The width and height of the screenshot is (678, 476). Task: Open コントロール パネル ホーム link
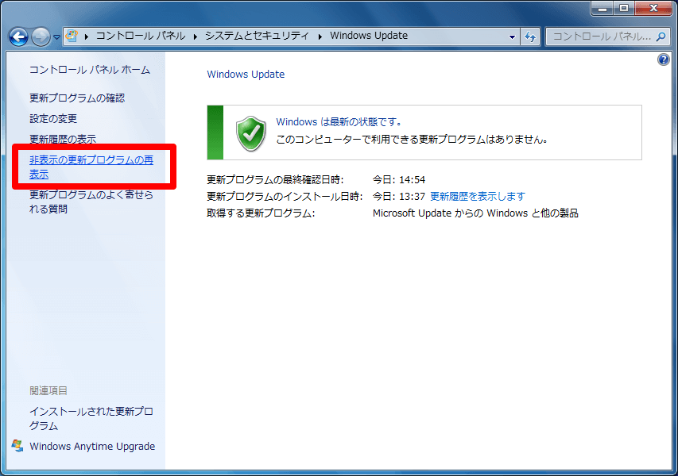[x=90, y=70]
